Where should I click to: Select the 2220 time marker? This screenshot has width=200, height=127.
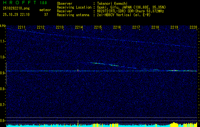193,28
